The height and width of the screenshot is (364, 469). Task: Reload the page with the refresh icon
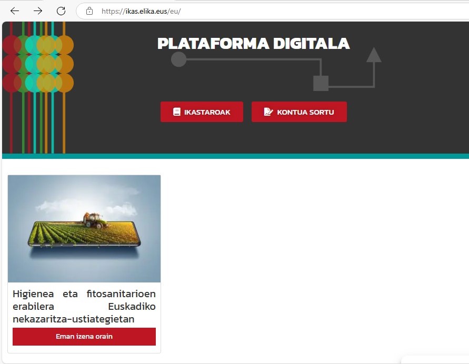61,11
